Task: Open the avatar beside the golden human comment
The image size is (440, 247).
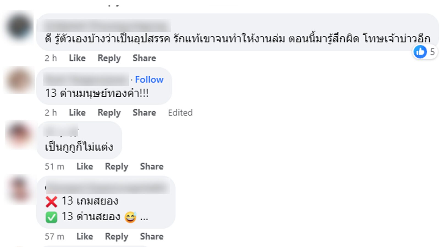Action: [19, 81]
